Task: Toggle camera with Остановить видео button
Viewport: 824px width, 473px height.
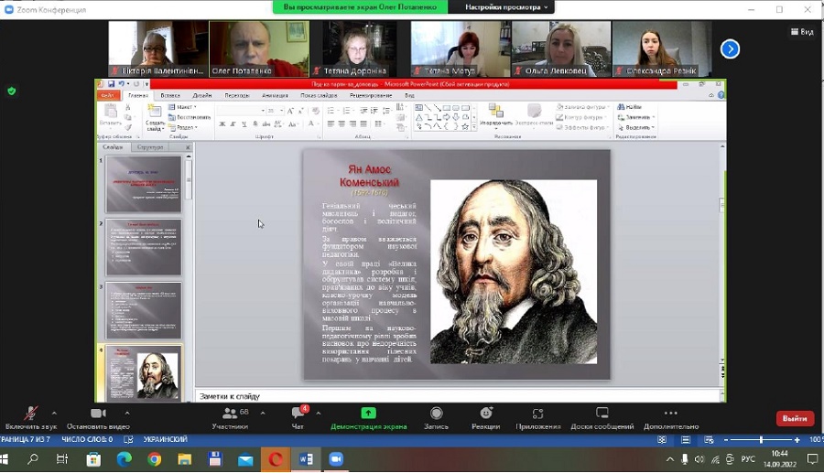Action: tap(98, 414)
